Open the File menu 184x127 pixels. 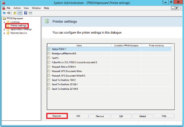9,8
